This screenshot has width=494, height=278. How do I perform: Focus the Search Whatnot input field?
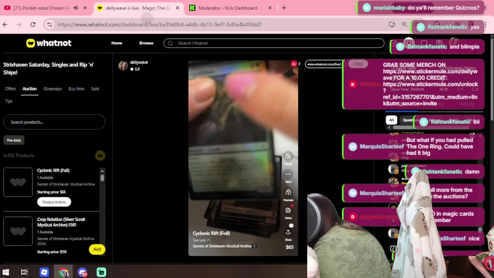[274, 43]
